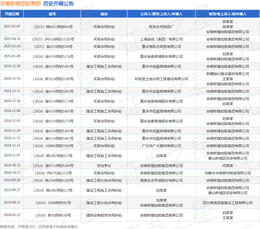The image size is (260, 229).
Task: Click case number (2024)新3224民初2185号
Action: pyautogui.click(x=53, y=79)
